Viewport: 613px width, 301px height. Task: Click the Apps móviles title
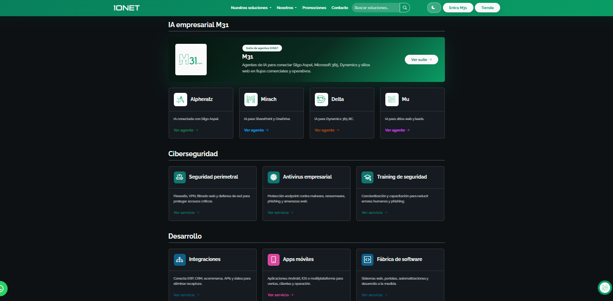pos(298,259)
